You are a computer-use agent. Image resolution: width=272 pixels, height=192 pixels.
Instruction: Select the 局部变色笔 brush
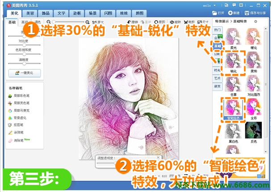pyautogui.click(x=19, y=103)
